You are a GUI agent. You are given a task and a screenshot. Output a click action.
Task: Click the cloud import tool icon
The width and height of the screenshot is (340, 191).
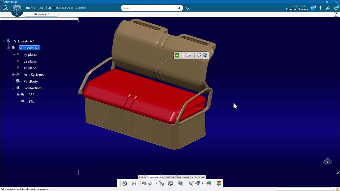click(x=125, y=183)
